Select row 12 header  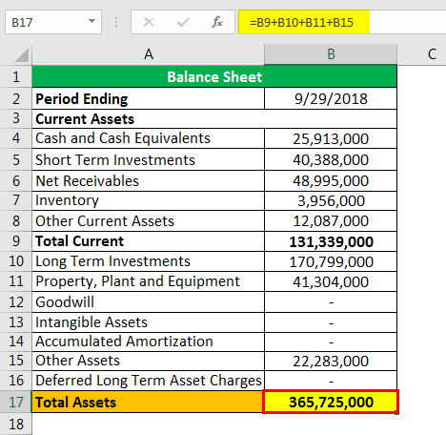(x=16, y=301)
